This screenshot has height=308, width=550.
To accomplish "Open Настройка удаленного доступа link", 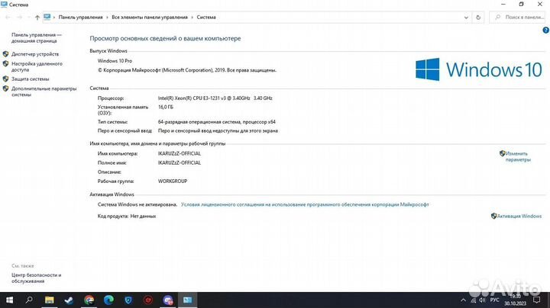I will 37,66.
